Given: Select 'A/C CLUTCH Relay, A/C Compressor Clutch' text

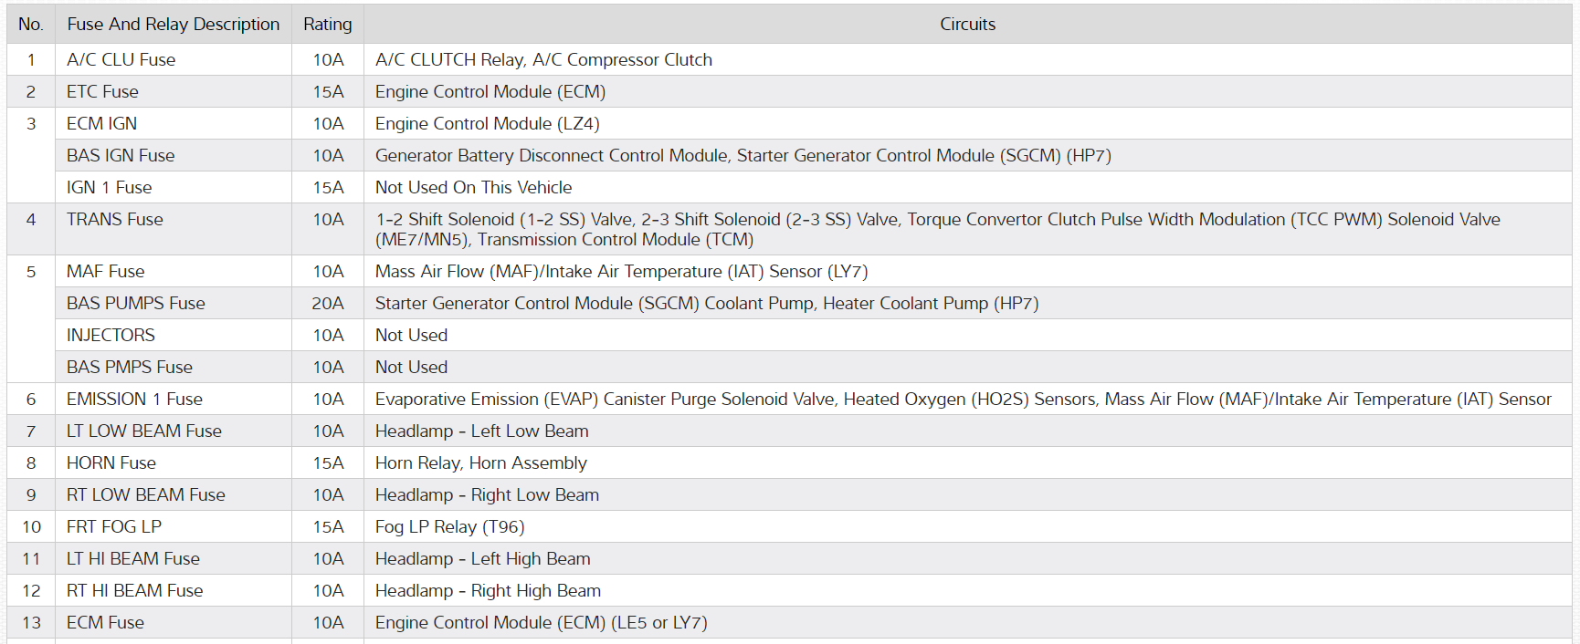Looking at the screenshot, I should click(x=543, y=60).
